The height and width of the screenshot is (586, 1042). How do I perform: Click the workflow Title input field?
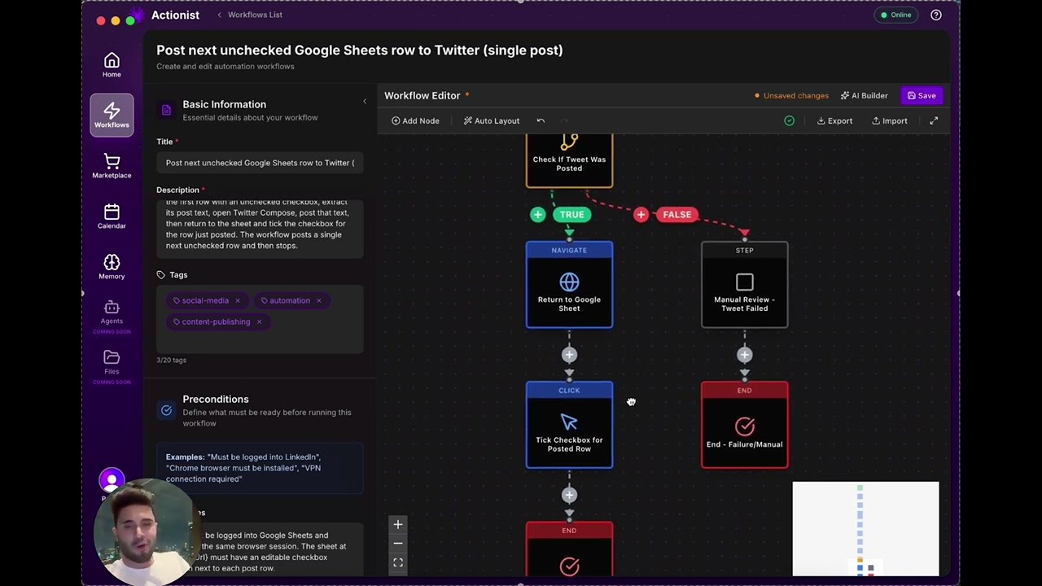[260, 163]
